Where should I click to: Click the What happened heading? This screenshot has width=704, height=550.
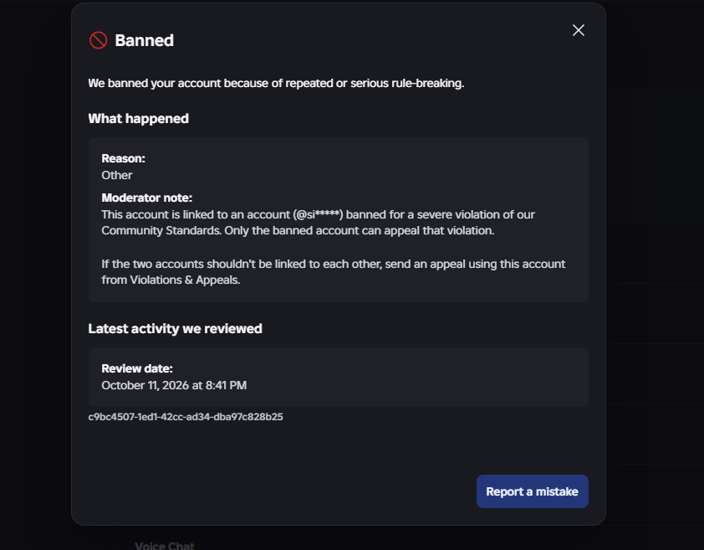click(138, 119)
